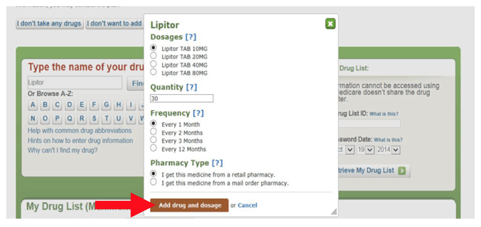481x227 pixels.
Task: Choose Every 3 Months frequency
Action: click(154, 140)
